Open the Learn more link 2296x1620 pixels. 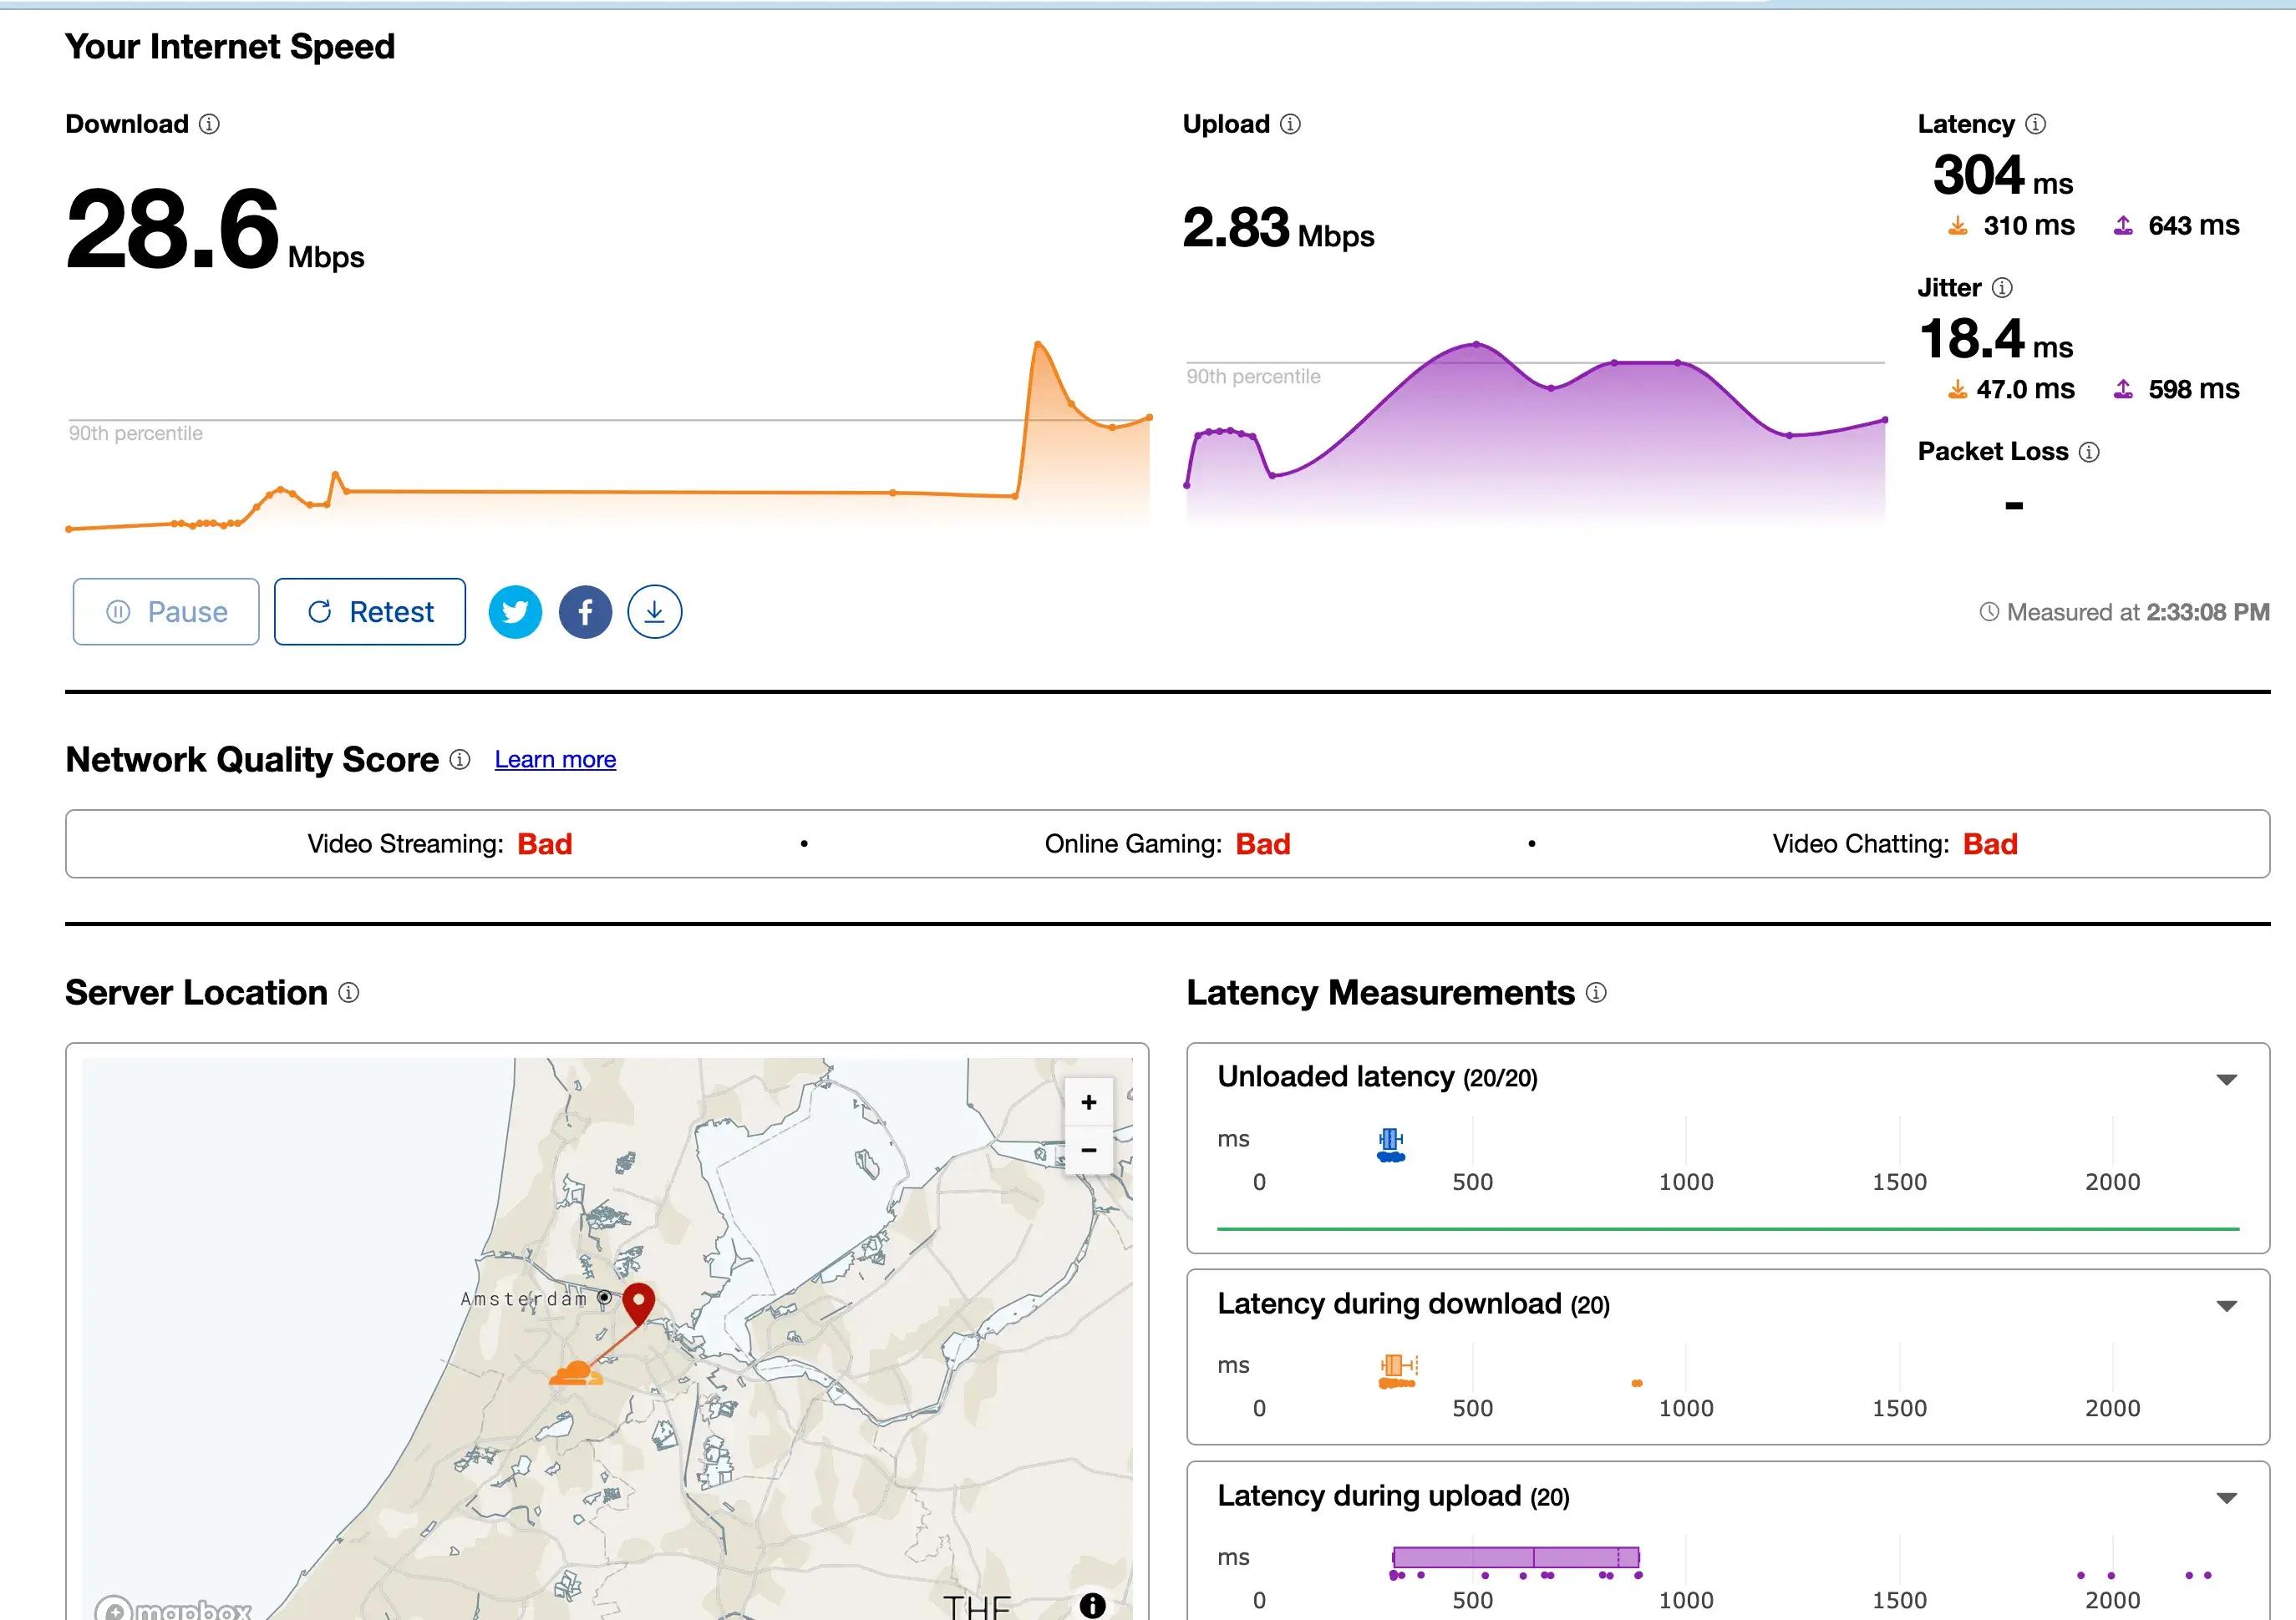pos(555,760)
